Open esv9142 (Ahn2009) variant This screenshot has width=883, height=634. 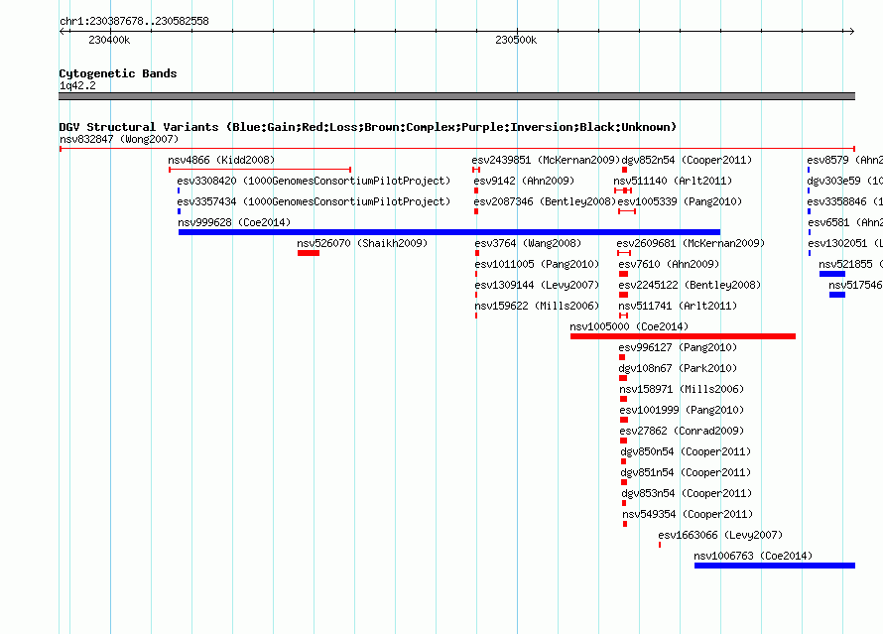[x=524, y=181]
